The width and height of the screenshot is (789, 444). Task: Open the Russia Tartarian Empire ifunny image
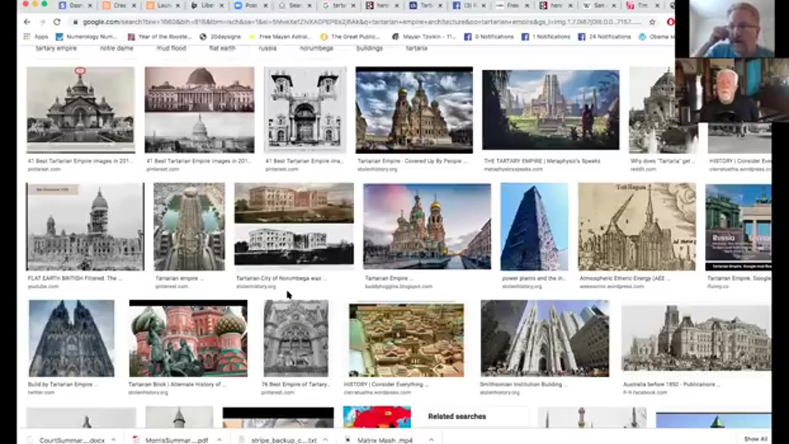[738, 226]
